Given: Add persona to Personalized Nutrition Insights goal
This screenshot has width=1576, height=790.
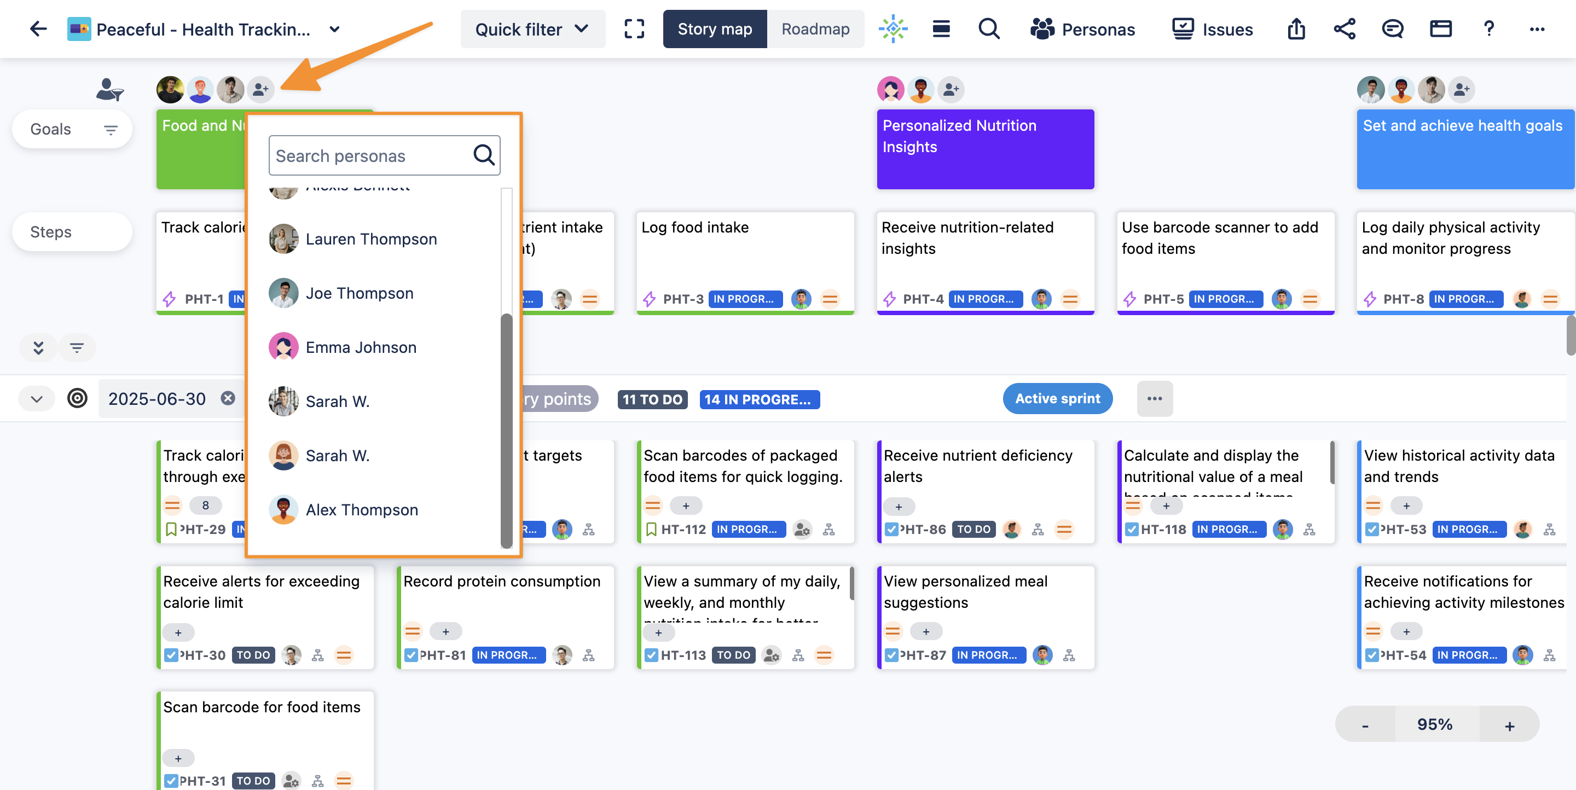Looking at the screenshot, I should click(951, 90).
